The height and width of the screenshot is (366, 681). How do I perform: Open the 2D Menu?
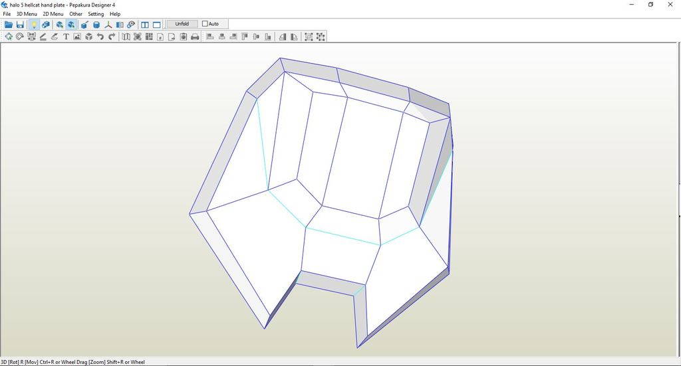(53, 14)
